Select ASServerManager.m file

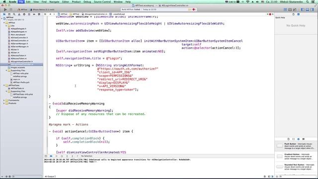coord(19,47)
